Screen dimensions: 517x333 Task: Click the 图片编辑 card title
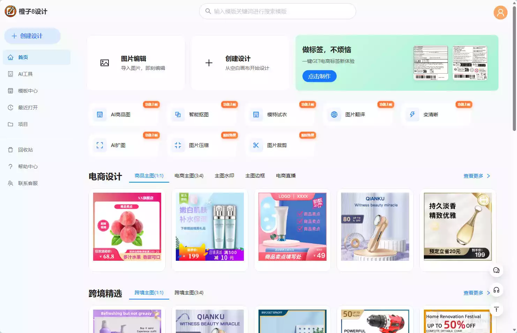click(134, 59)
